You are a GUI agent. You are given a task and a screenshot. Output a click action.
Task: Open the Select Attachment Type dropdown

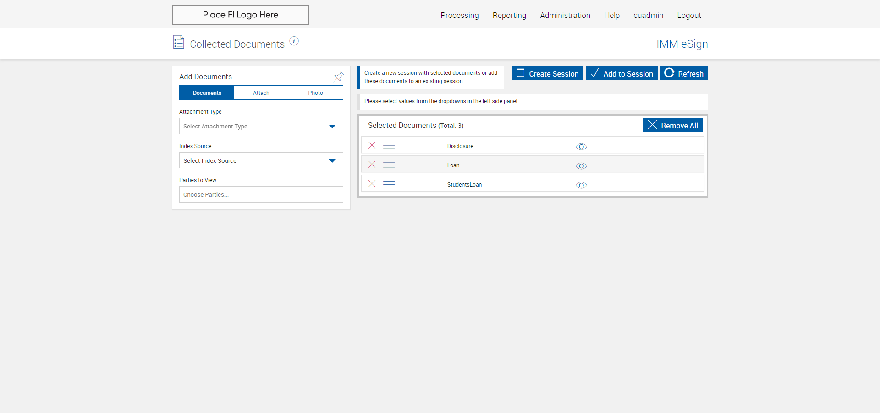point(261,127)
